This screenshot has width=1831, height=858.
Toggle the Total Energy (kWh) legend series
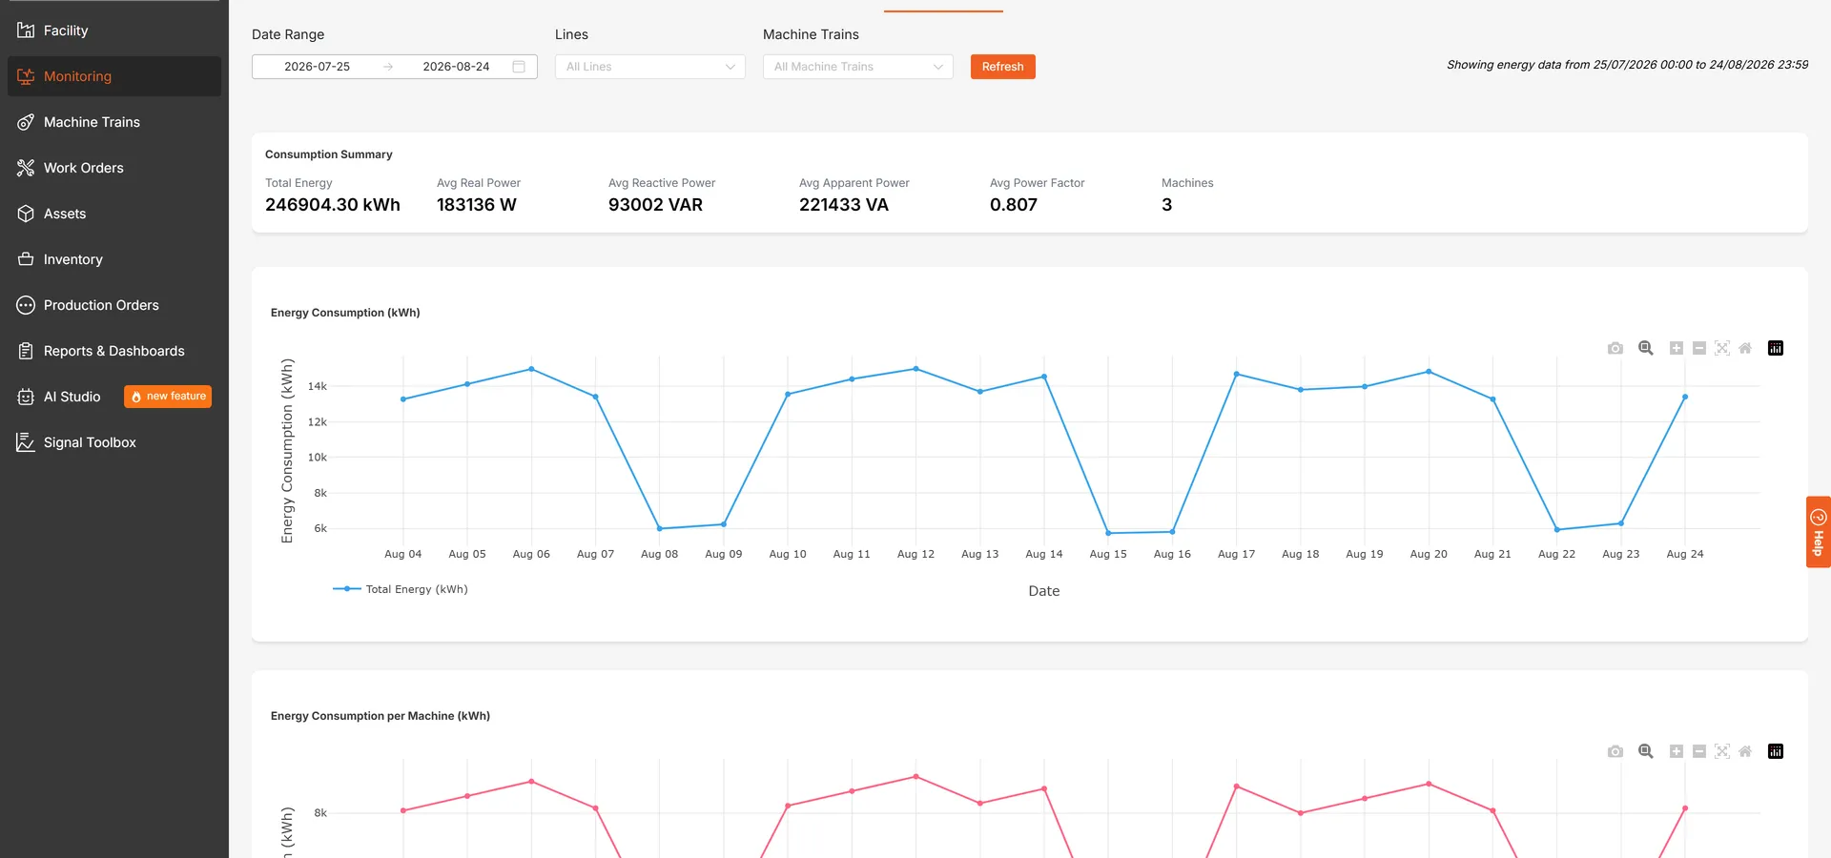[401, 589]
